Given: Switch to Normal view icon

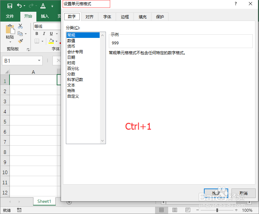Looking at the screenshot, I should [161, 210].
